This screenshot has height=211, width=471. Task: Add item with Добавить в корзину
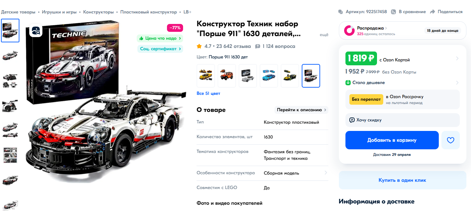pyautogui.click(x=392, y=140)
